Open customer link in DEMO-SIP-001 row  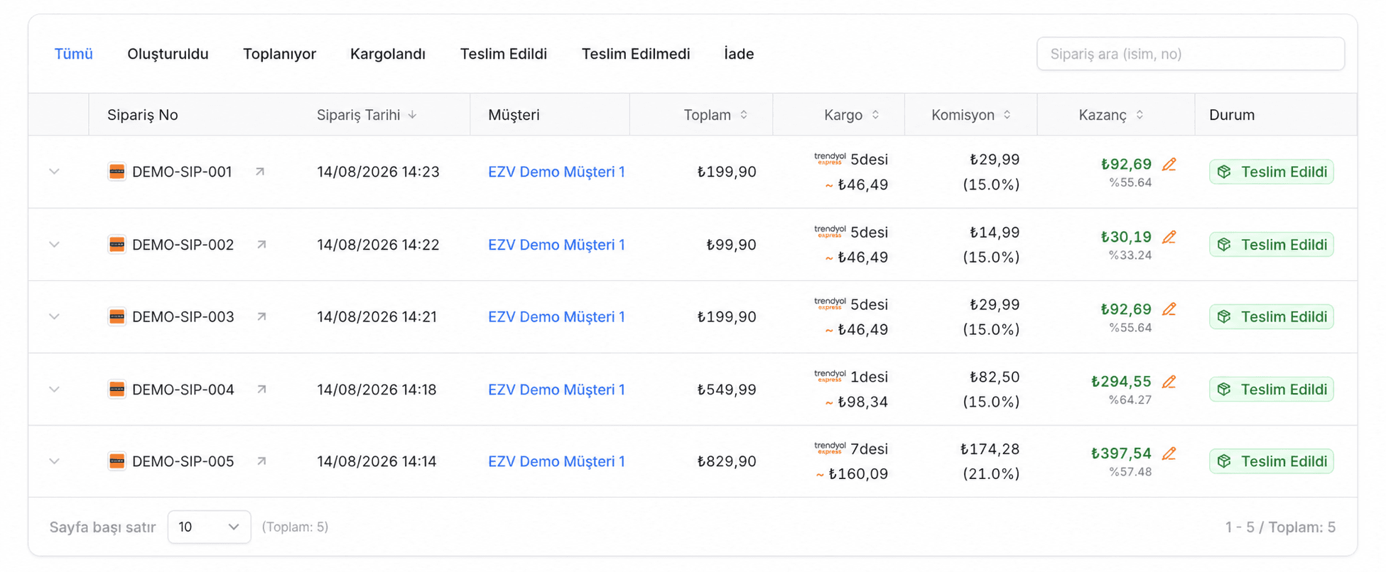tap(556, 172)
